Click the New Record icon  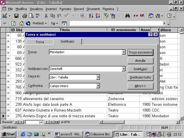click(136, 16)
